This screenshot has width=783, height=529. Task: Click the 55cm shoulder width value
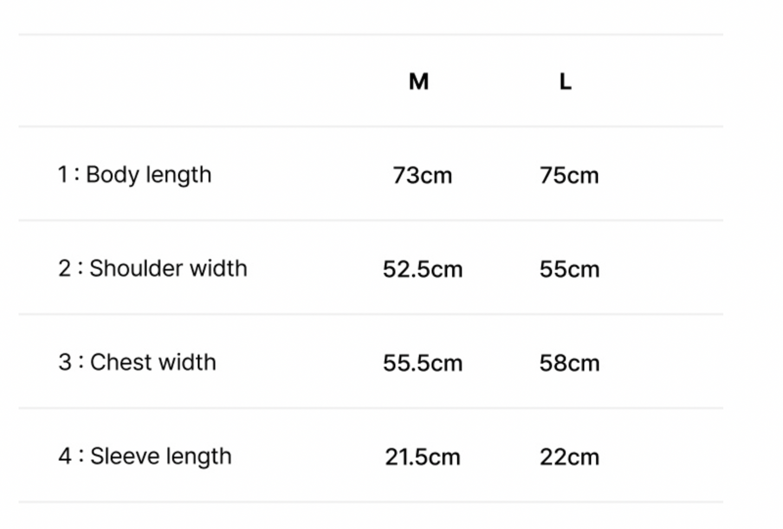(x=569, y=269)
